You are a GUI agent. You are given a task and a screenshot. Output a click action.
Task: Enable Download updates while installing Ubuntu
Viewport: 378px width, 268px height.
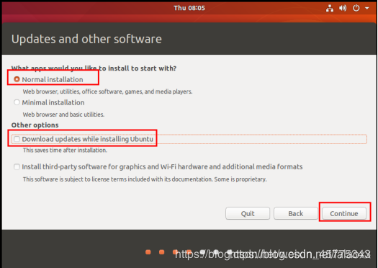(17, 139)
